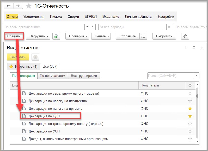Click ФНС recipient cell of Декларация по НДС

(162, 116)
